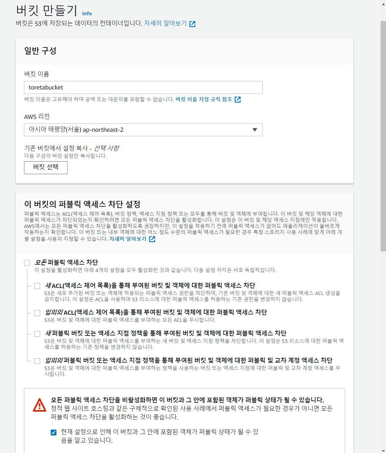Click the red warning triangle icon
The height and width of the screenshot is (453, 386).
(x=40, y=405)
